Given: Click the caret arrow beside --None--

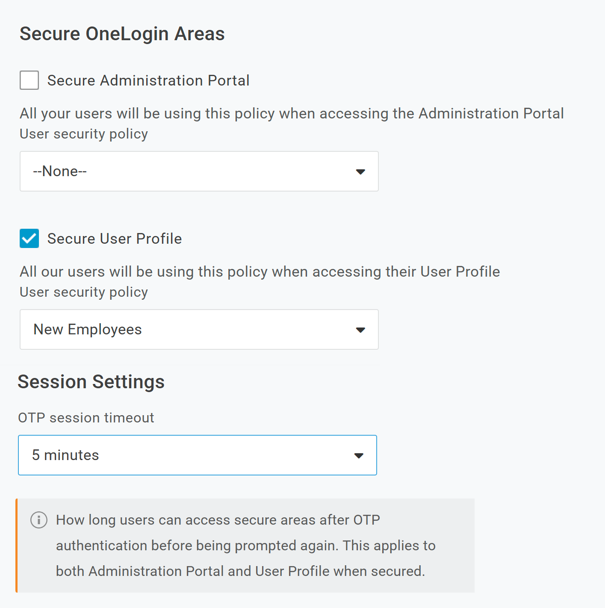Looking at the screenshot, I should click(x=360, y=171).
